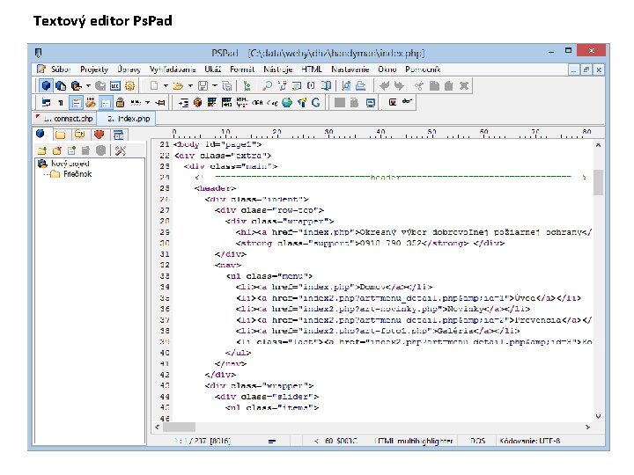634x475 pixels.
Task: Expand dropdown arrow beside New file icon
Action: [x=166, y=85]
